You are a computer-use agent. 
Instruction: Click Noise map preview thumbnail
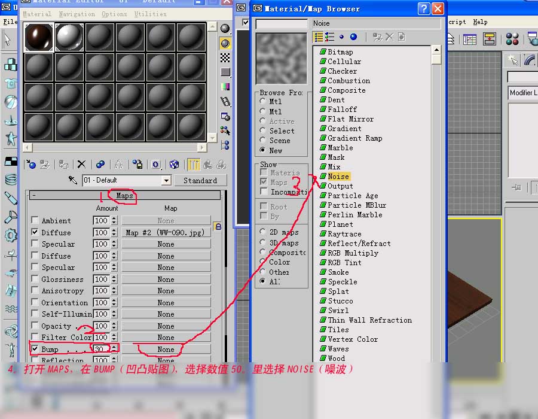[282, 59]
